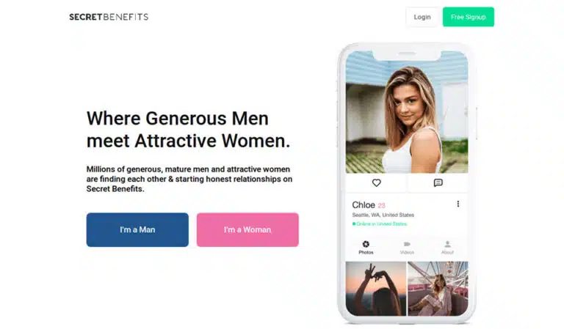Screen dimensions: 564x329
Task: Tap the heart like icon
Action: click(x=376, y=183)
